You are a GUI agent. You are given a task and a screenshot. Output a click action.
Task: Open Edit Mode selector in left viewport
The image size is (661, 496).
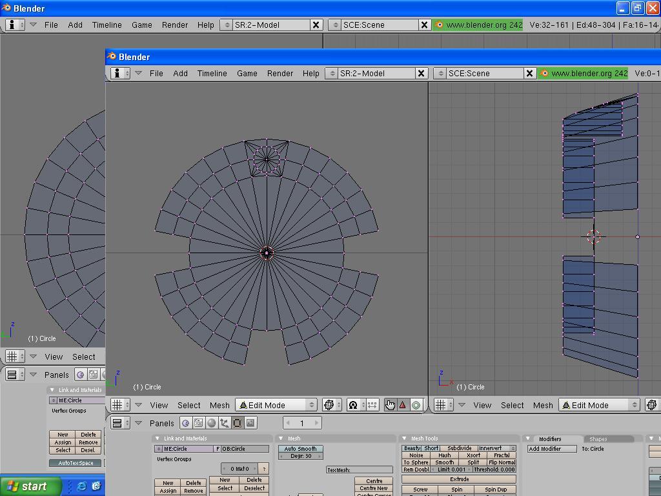pos(276,406)
